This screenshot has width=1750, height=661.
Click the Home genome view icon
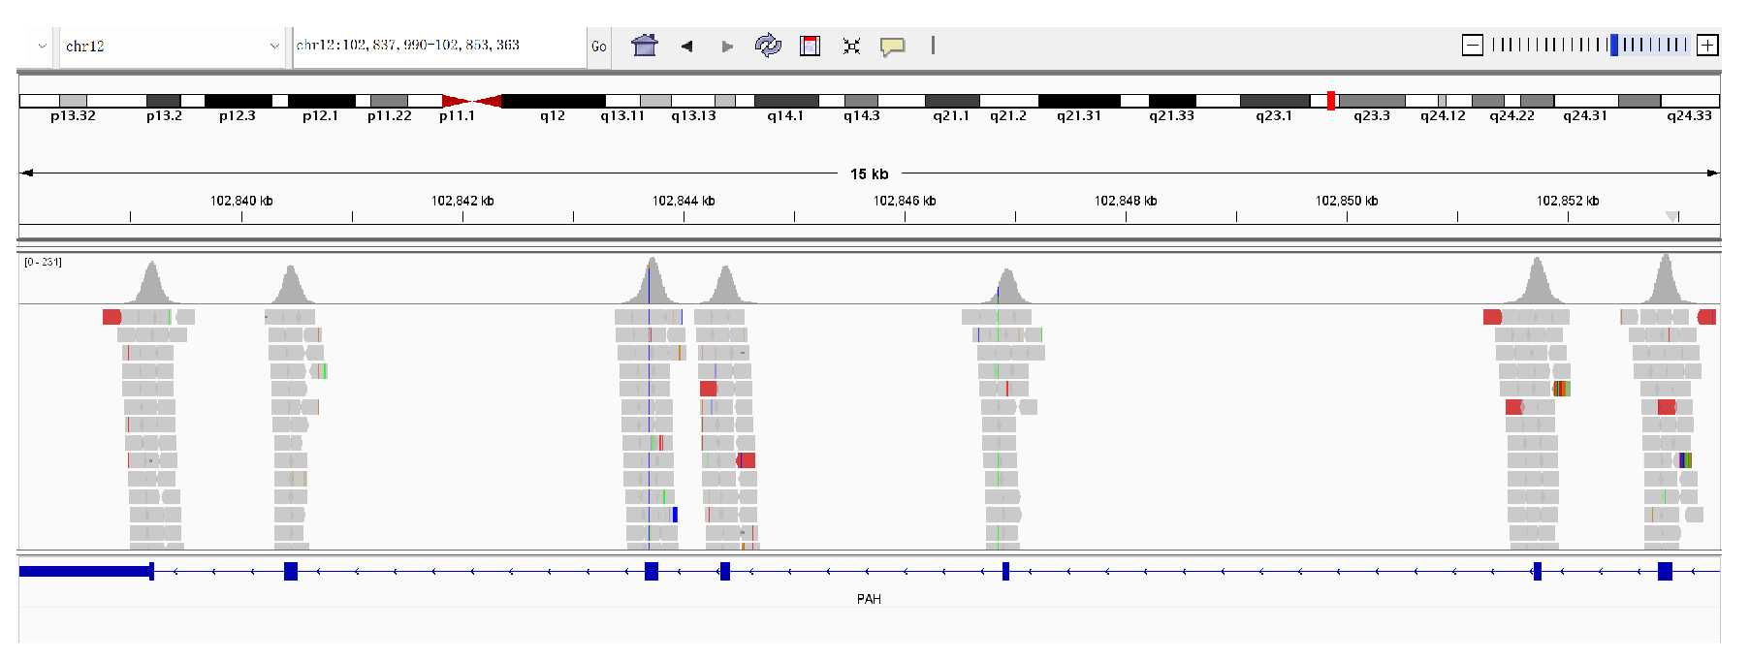click(x=645, y=46)
